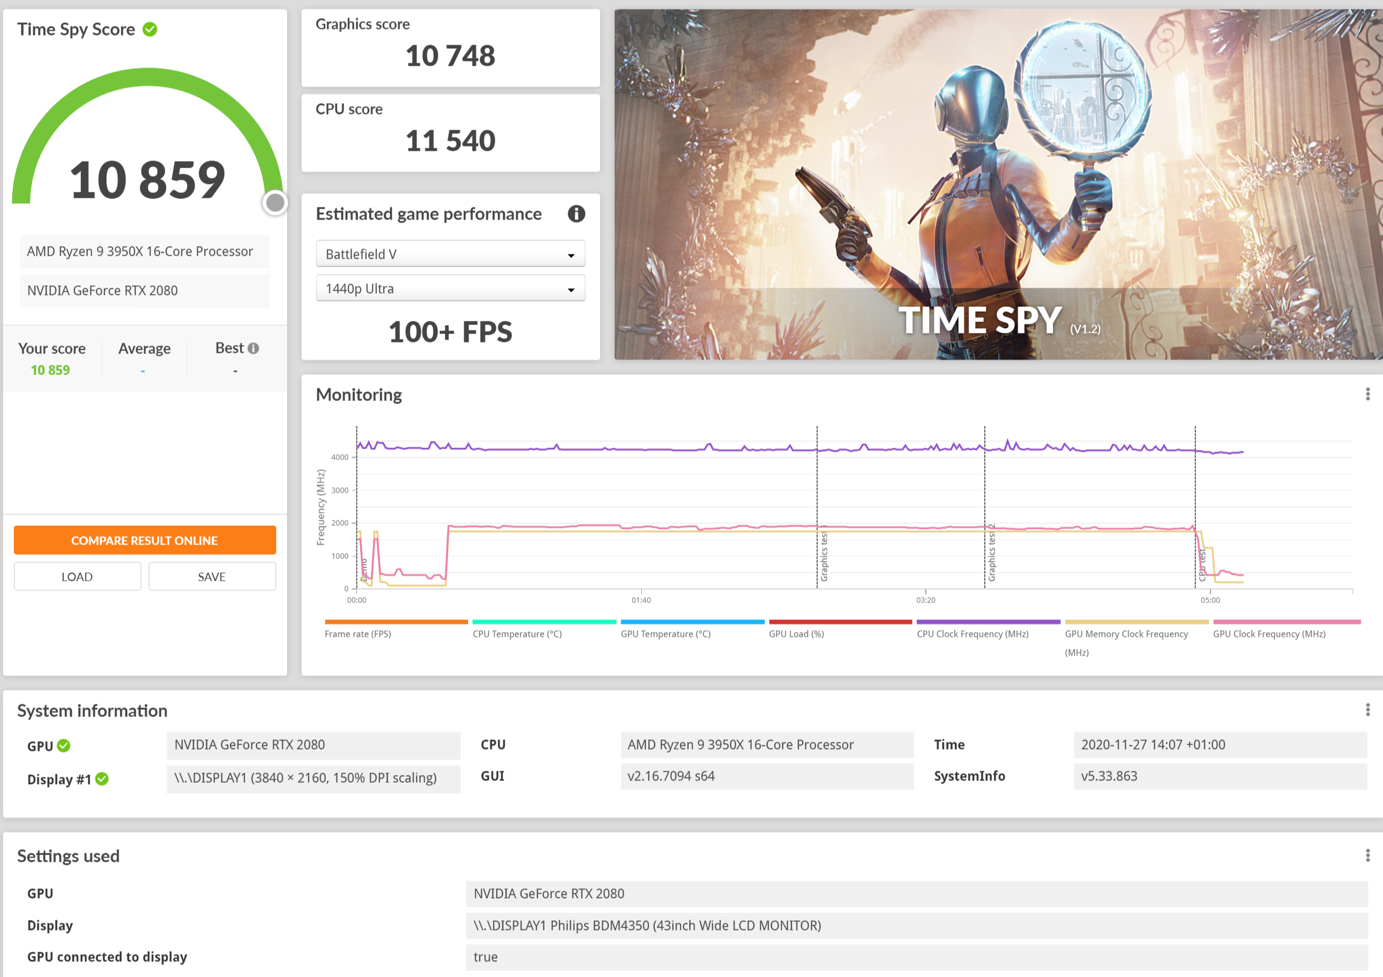Click the gray knob on score gauge
The height and width of the screenshot is (977, 1383).
point(275,203)
